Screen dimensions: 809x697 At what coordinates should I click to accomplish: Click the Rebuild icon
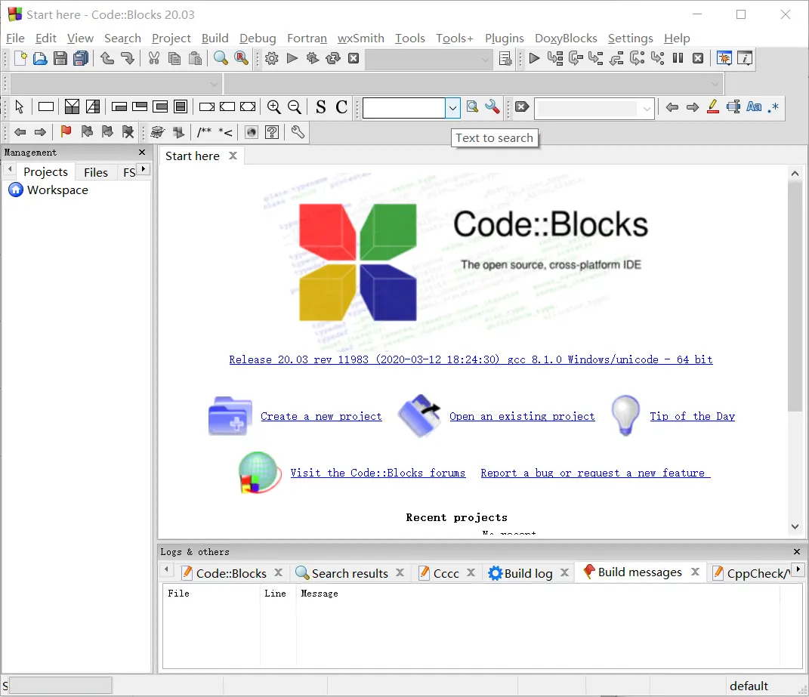[x=333, y=58]
